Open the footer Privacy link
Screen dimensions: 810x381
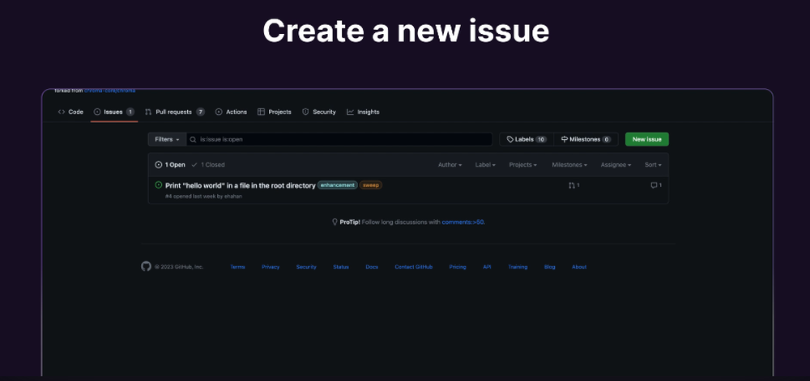(x=271, y=267)
